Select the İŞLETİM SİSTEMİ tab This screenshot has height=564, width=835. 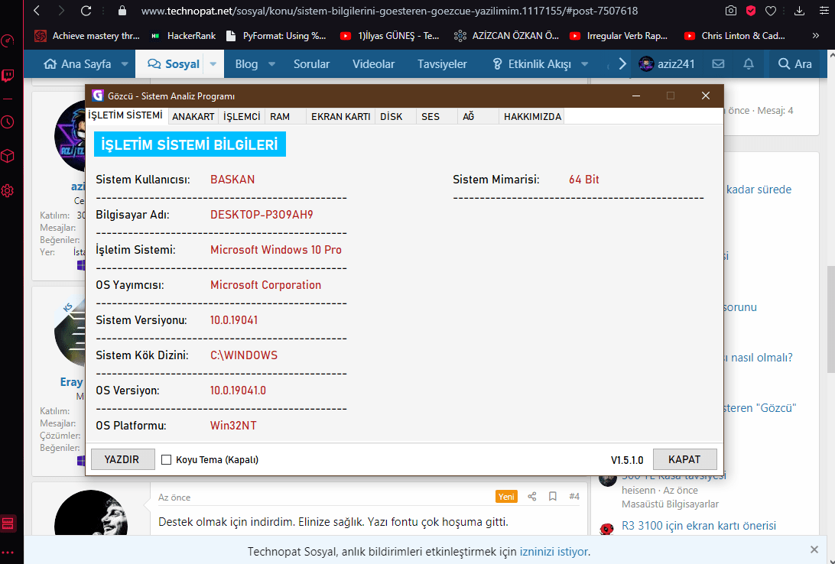coord(125,115)
